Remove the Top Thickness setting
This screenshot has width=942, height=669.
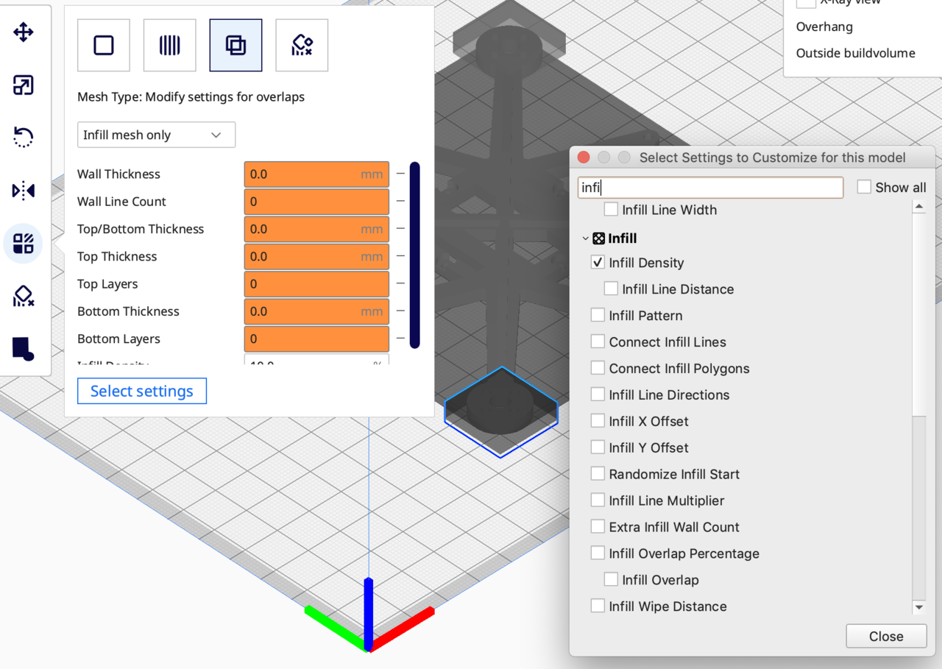point(400,256)
